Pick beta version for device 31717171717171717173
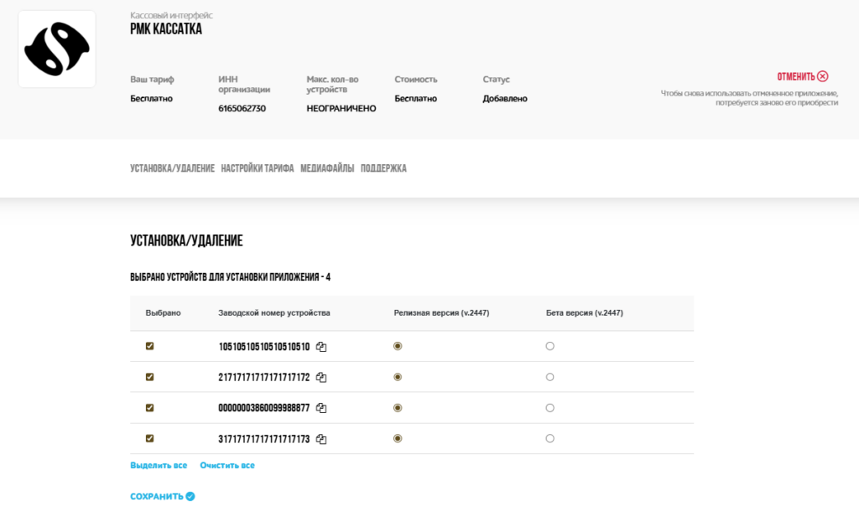Screen dimensions: 859x511 pyautogui.click(x=550, y=438)
